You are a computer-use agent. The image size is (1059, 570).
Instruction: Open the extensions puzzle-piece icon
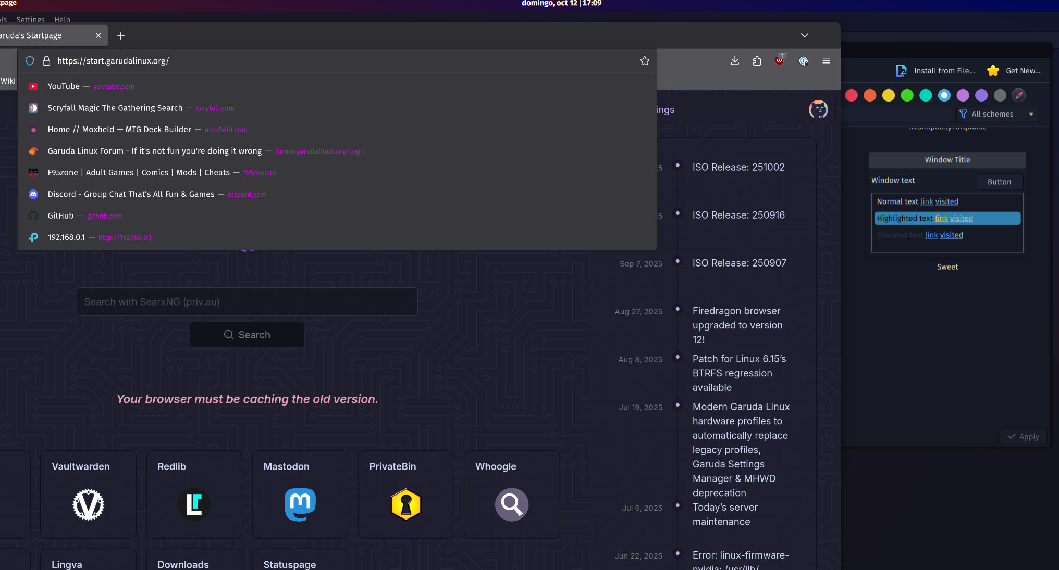pyautogui.click(x=757, y=61)
